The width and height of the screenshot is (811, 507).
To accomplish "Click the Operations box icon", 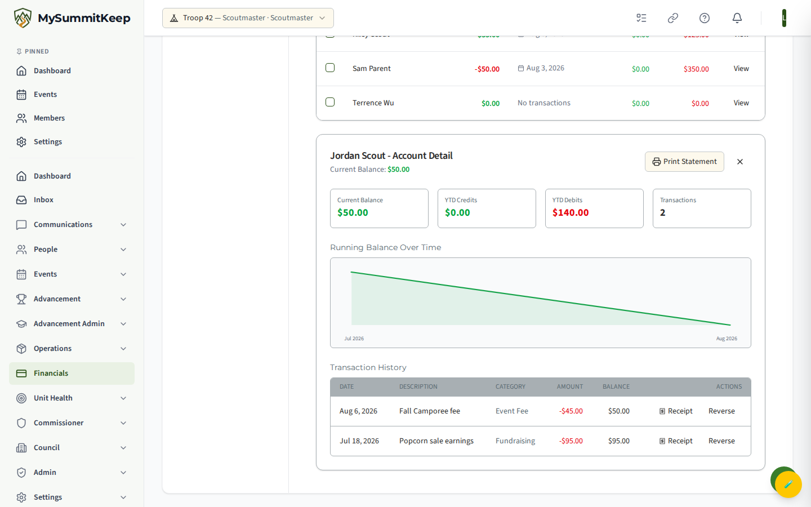I will click(x=21, y=348).
